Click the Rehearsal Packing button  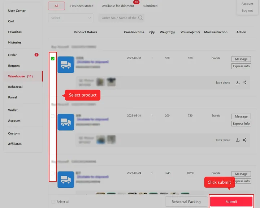point(186,202)
